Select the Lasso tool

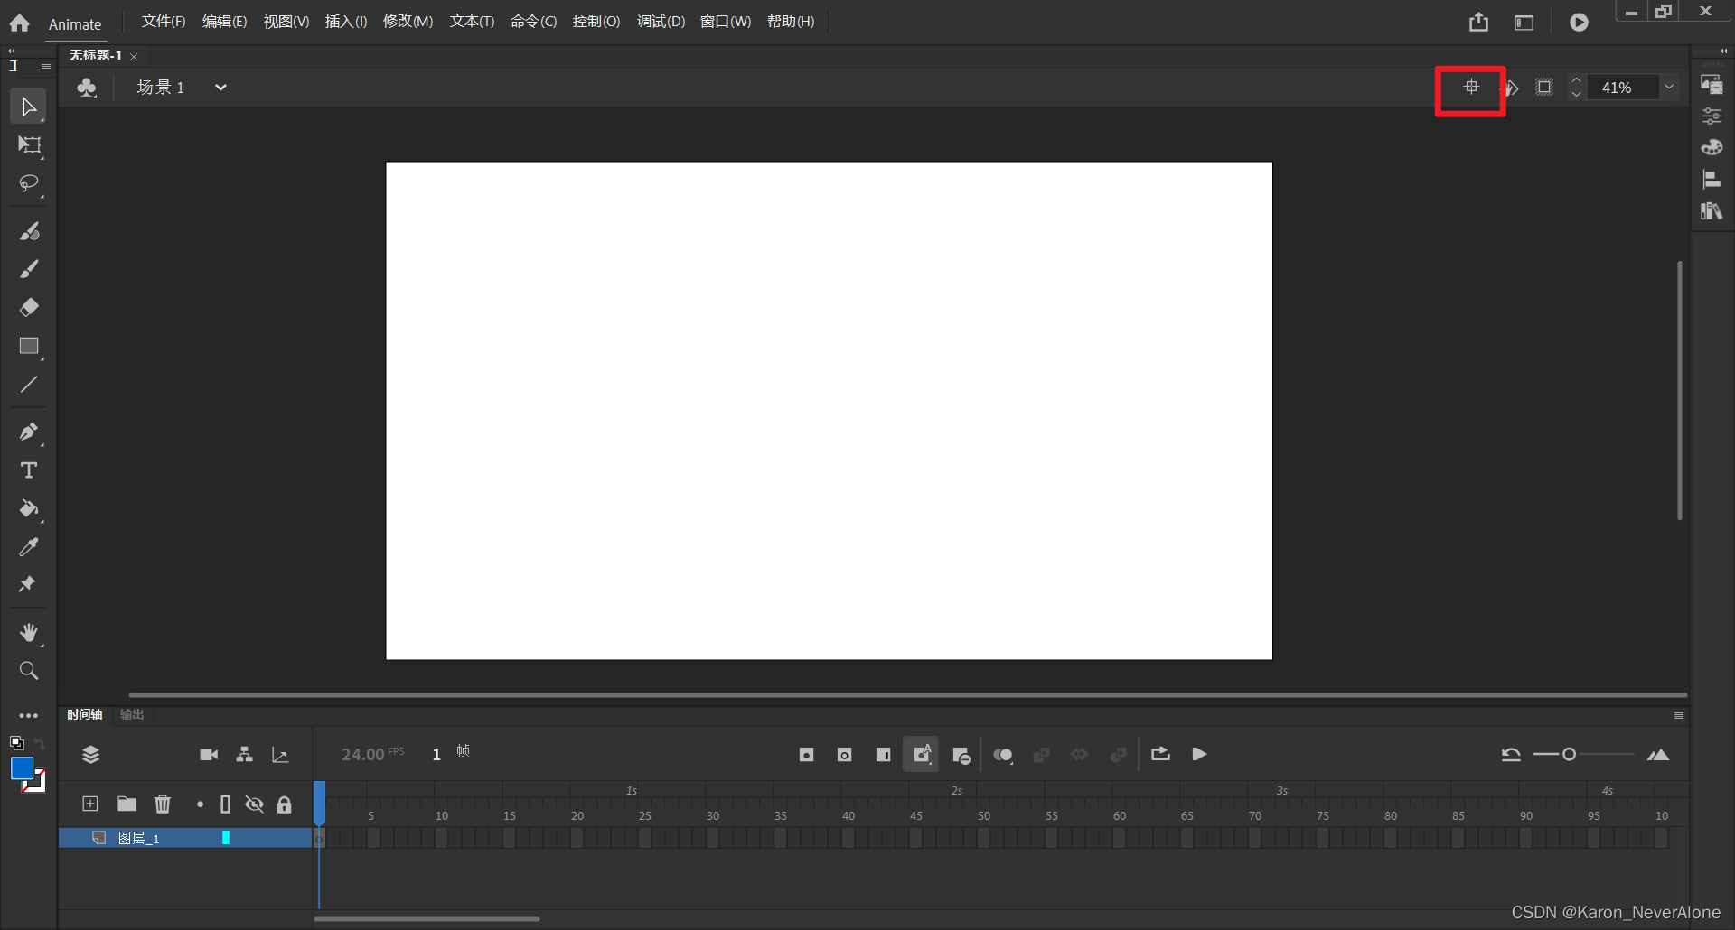point(29,184)
